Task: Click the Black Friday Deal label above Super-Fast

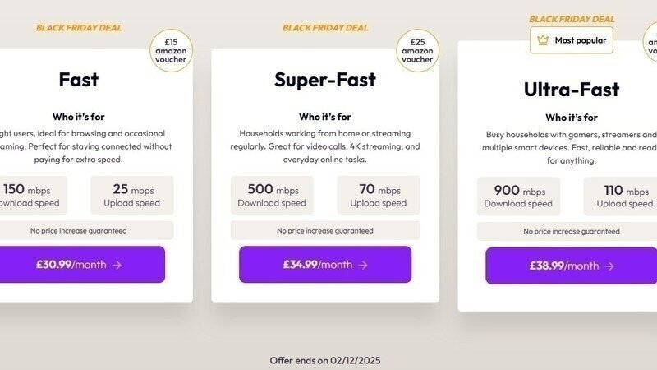Action: pos(325,27)
